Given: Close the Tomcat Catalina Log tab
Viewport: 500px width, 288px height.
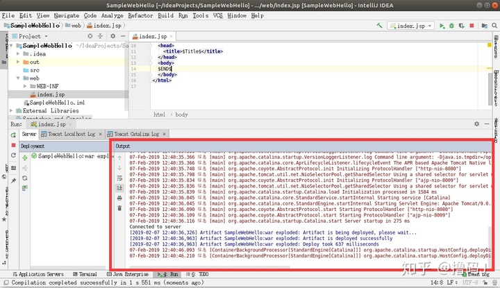Looking at the screenshot, I should tap(164, 134).
